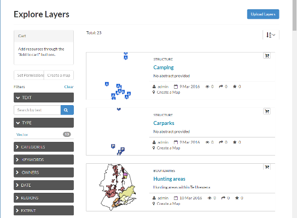
Task: Click Create a map button in sidebar
Action: pos(59,76)
